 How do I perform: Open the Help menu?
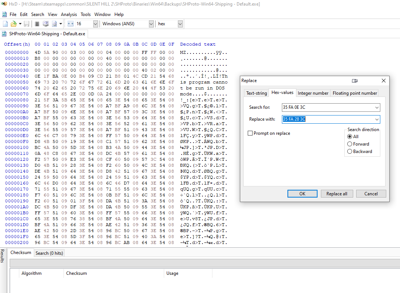coord(119,14)
